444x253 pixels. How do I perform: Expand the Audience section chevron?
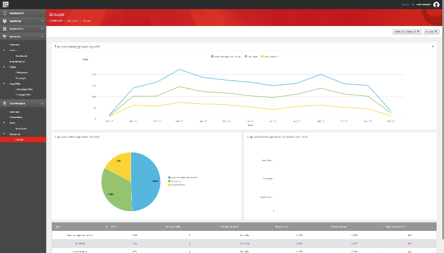(x=42, y=21)
